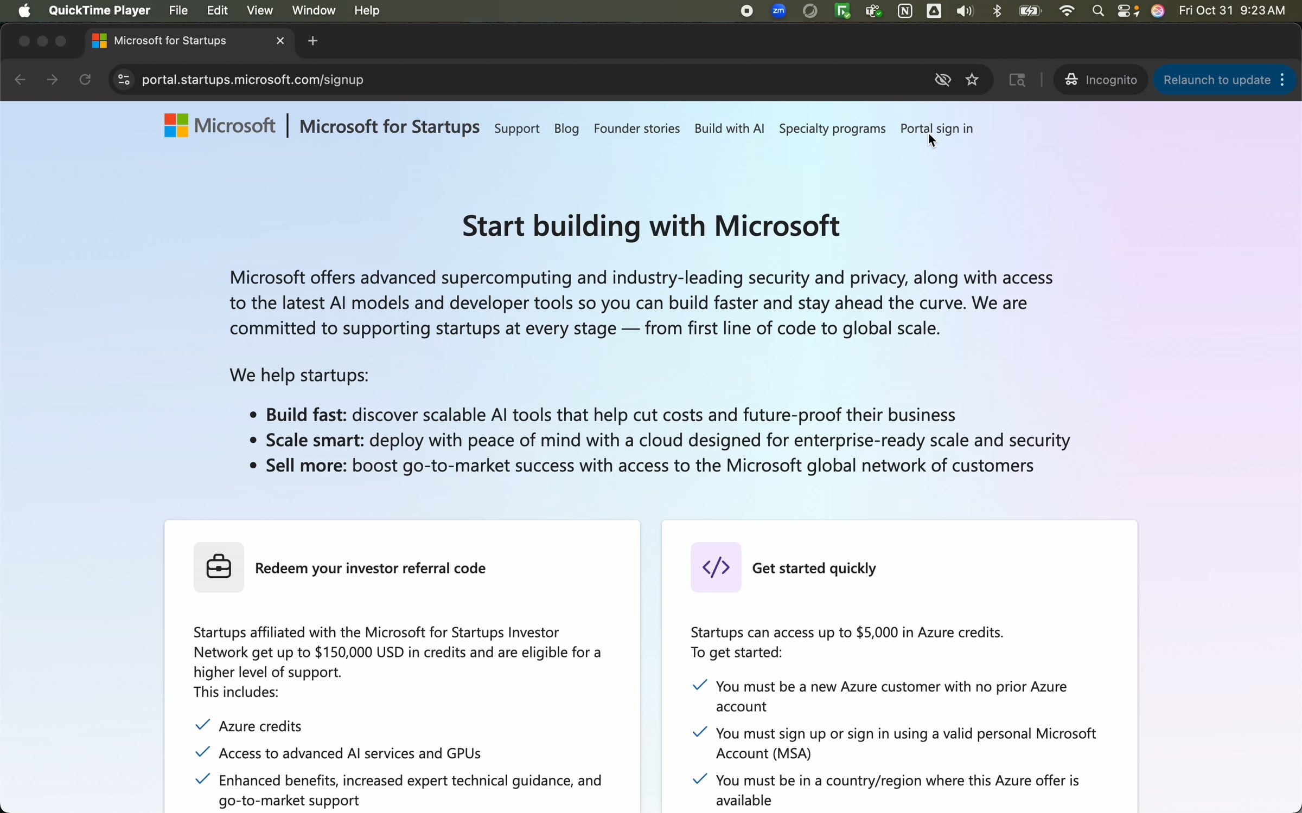Image resolution: width=1302 pixels, height=813 pixels.
Task: Open the tab search icon next to Incognito
Action: pyautogui.click(x=1017, y=80)
